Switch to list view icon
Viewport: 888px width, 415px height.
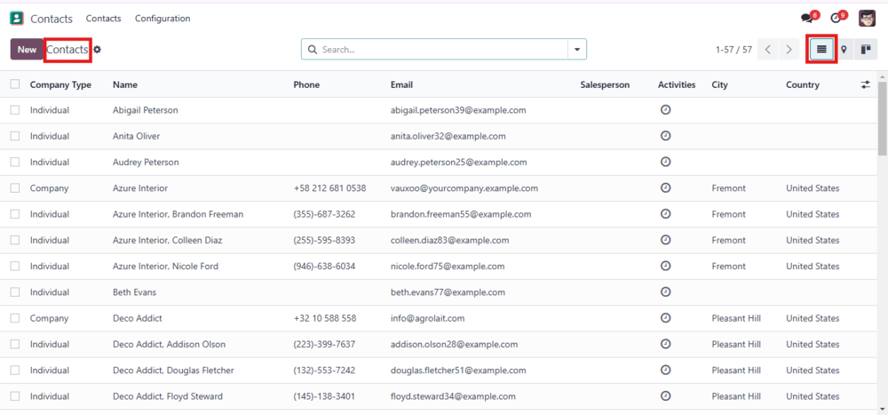coord(821,50)
